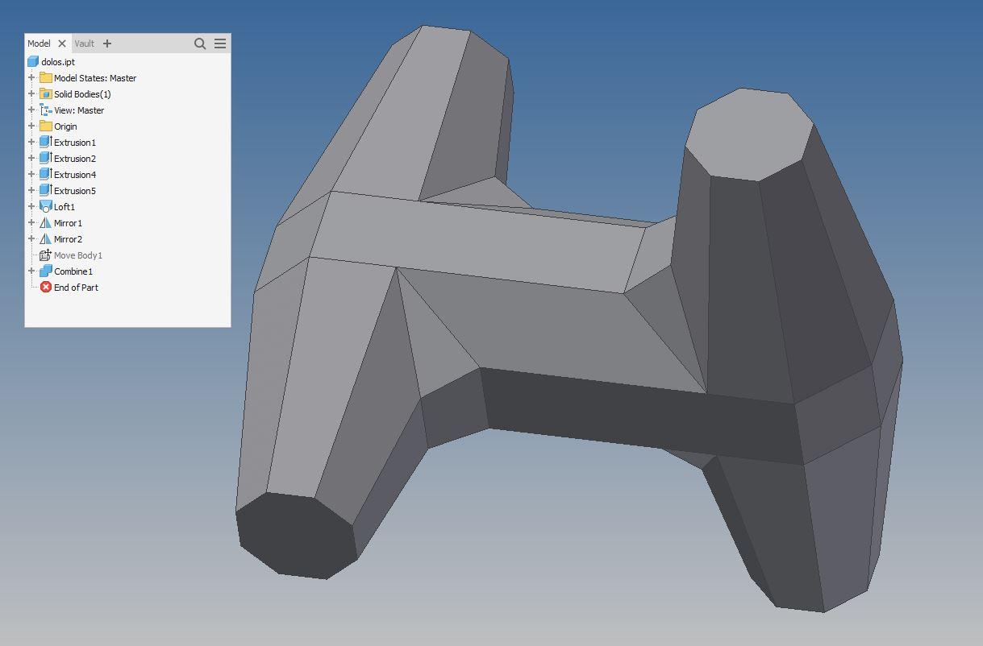This screenshot has height=646, width=983.
Task: Click the Loft1 feature icon
Action: point(46,207)
